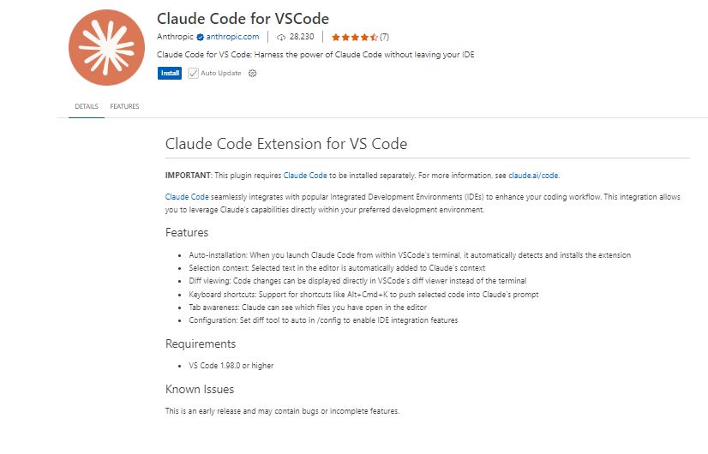Click the 28,230 install count
The width and height of the screenshot is (708, 454).
point(302,37)
